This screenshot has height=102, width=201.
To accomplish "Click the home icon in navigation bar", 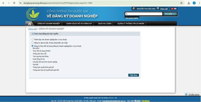I will (x=30, y=24).
